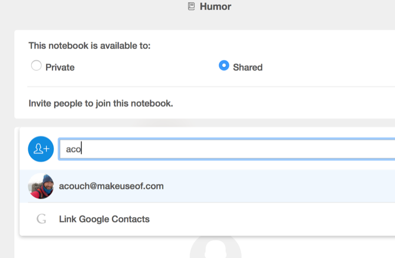Choose the acouch@makeuseof.com suggestion
Image resolution: width=395 pixels, height=258 pixels.
pos(111,186)
